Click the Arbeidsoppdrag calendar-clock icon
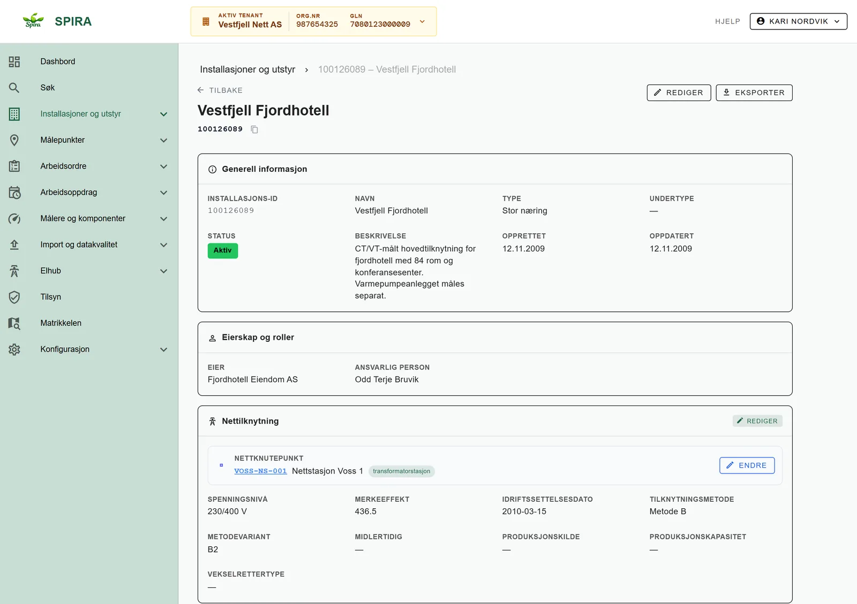Image resolution: width=857 pixels, height=604 pixels. [x=14, y=193]
